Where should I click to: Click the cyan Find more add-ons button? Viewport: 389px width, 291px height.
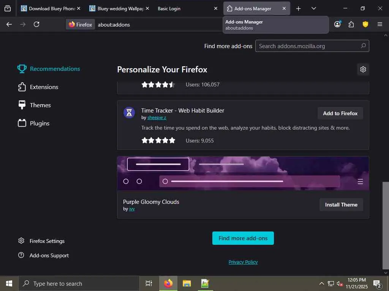(243, 238)
